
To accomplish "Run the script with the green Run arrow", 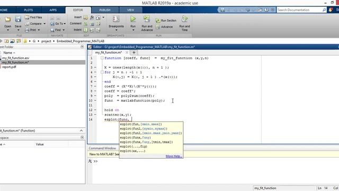I will click(133, 19).
